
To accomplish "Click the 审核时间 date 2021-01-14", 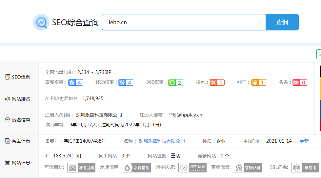I will 279,141.
